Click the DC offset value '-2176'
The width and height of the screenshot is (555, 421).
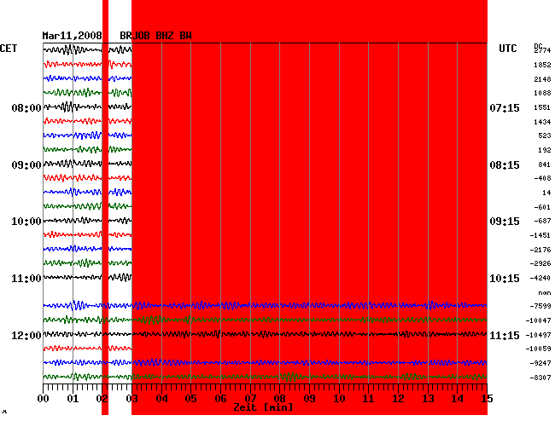(x=540, y=250)
